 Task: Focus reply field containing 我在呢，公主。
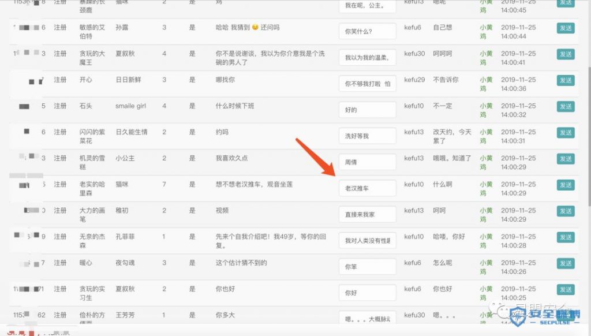(368, 5)
